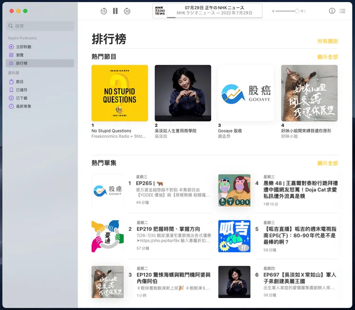Viewport: 355px width, 310px height.
Task: Click the 吳淡如 author name
Action: [x=161, y=136]
